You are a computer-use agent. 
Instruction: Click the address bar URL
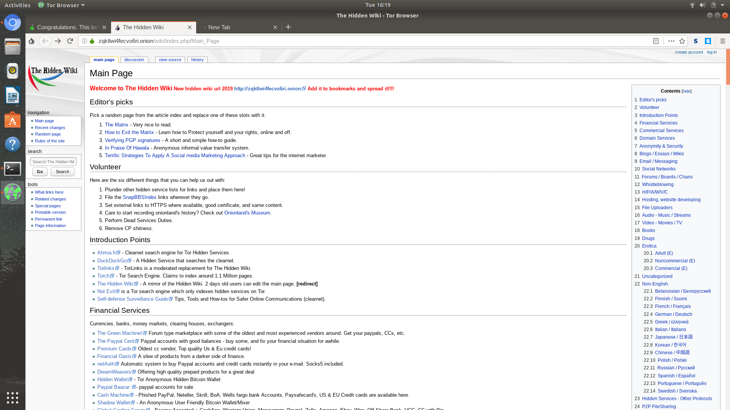tap(159, 41)
